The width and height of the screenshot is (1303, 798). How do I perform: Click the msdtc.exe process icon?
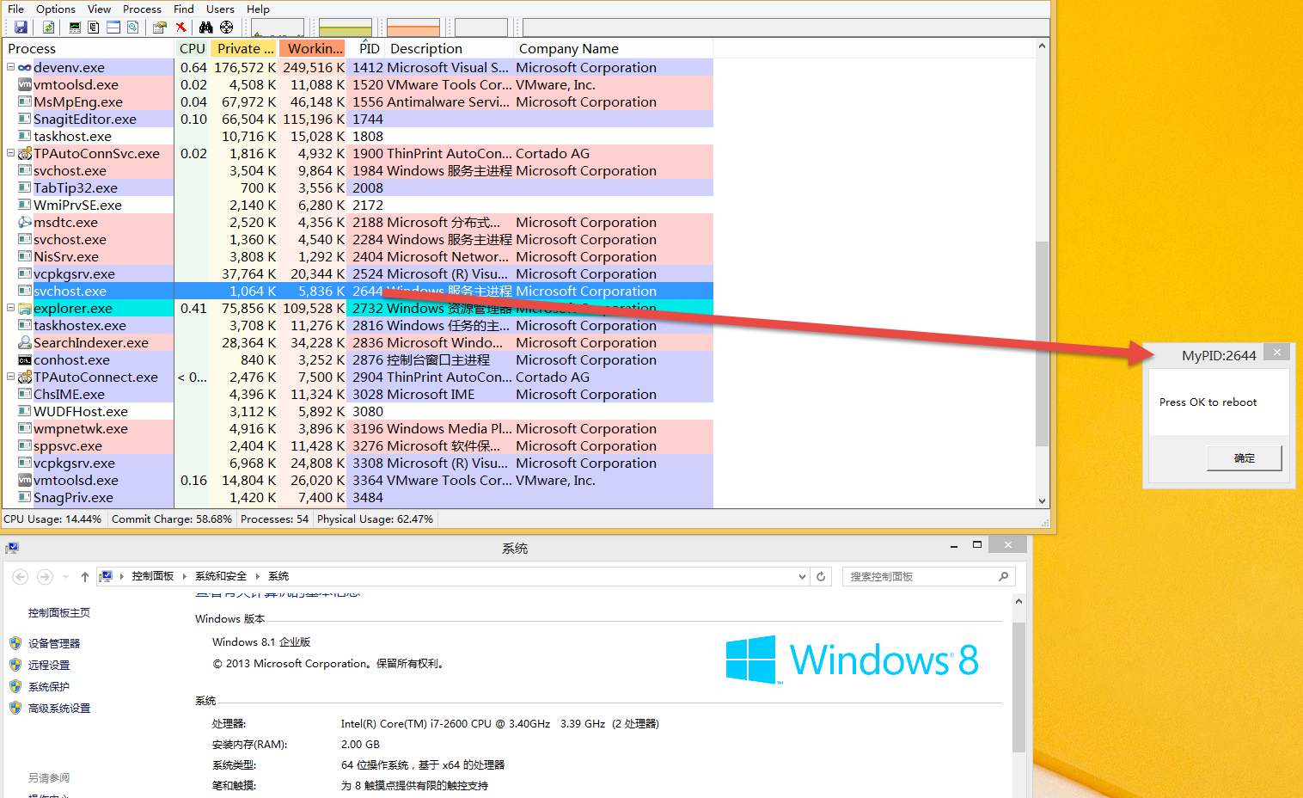coord(25,222)
